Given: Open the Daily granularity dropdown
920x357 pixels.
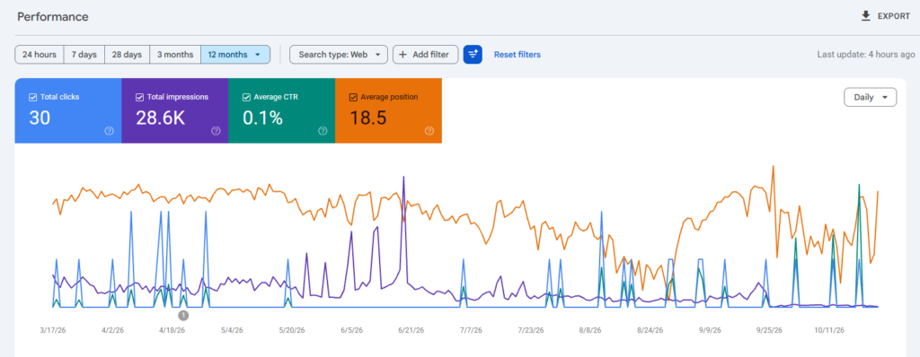Looking at the screenshot, I should coord(870,97).
